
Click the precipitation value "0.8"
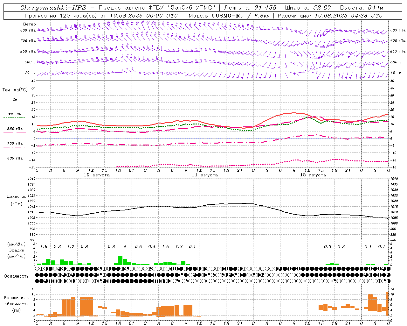click(84, 246)
